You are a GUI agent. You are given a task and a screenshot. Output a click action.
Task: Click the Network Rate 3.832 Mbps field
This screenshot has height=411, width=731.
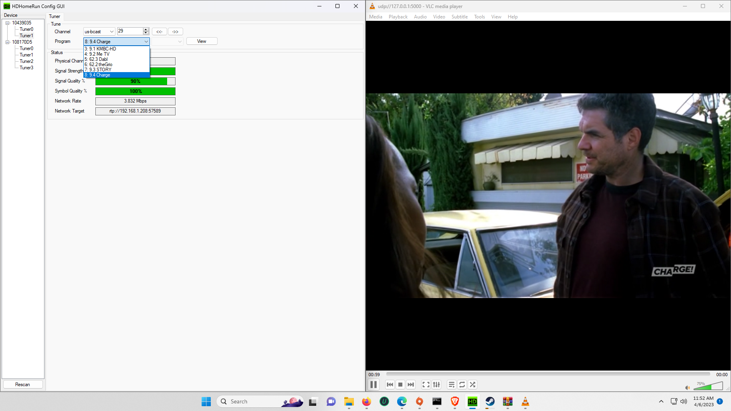(x=135, y=101)
